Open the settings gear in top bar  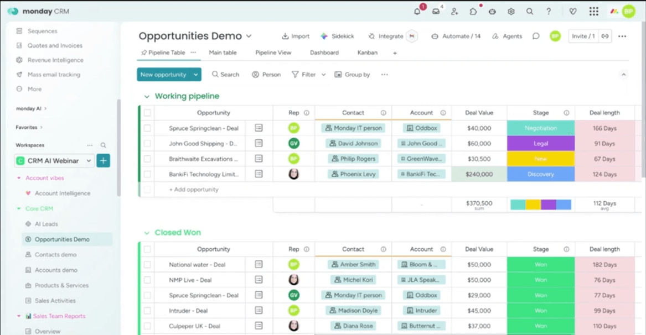click(x=511, y=12)
